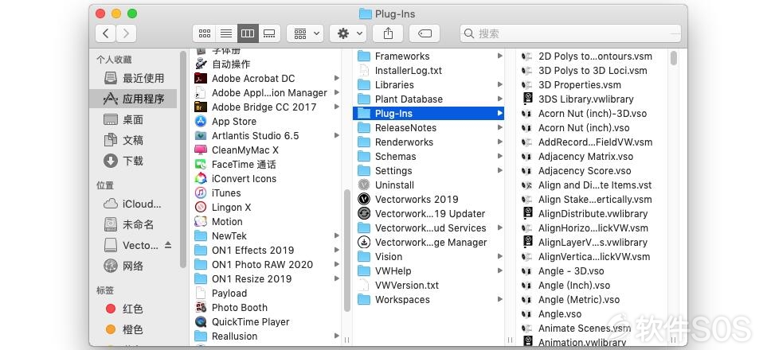Focus the 搜索 search field
This screenshot has width=763, height=350.
point(570,33)
